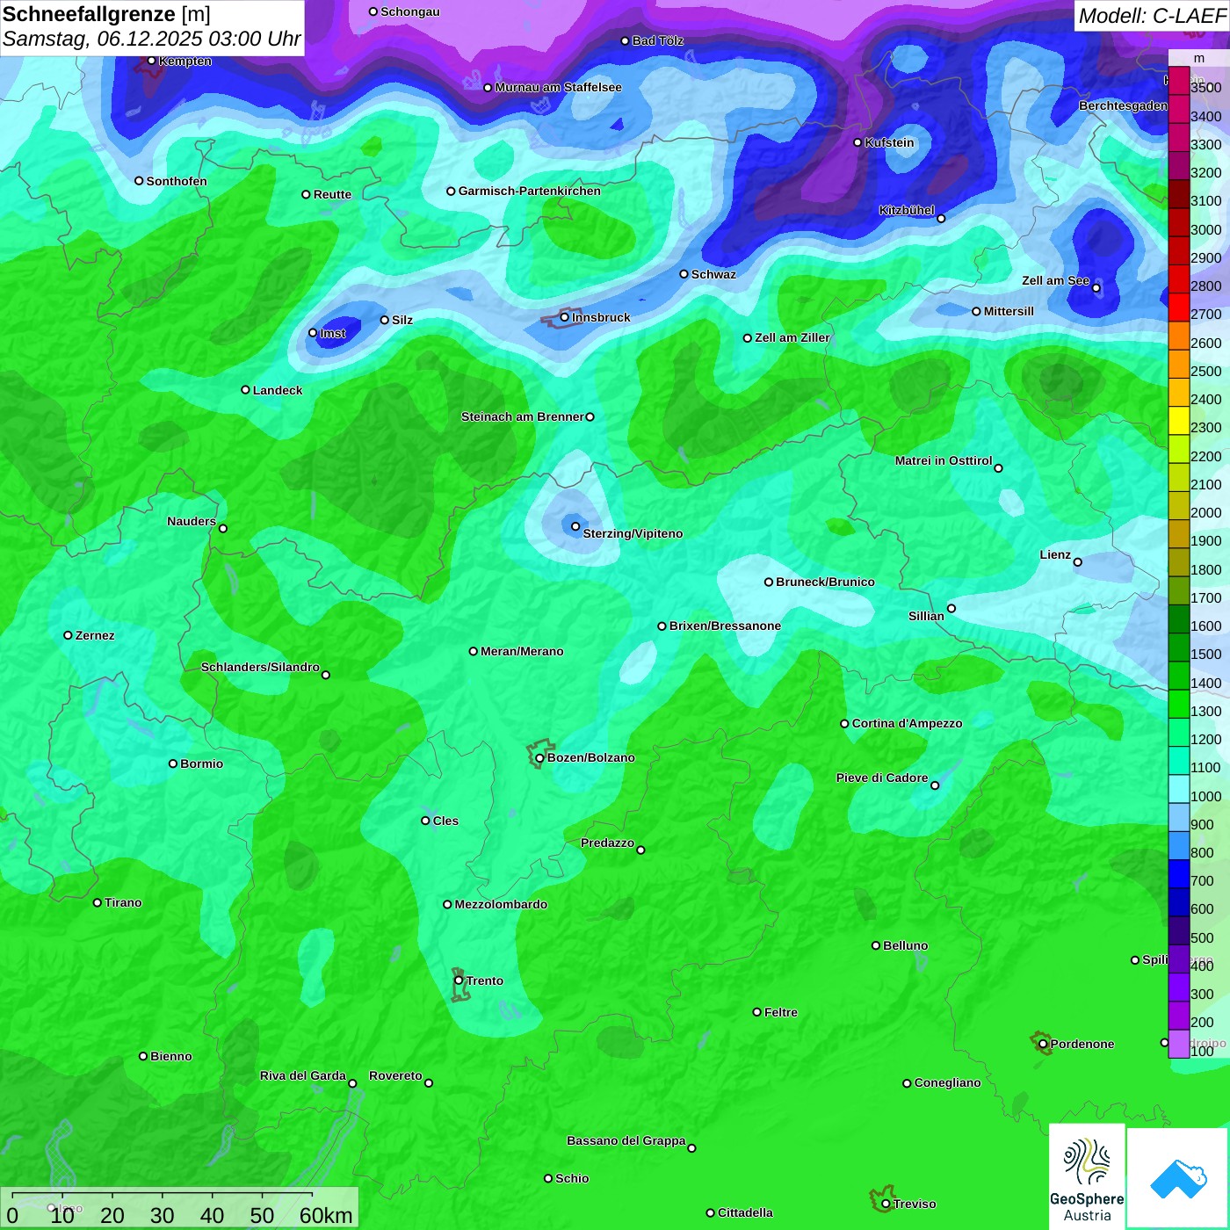The height and width of the screenshot is (1230, 1230).
Task: Click the 1400 m green legend swatch
Action: click(1179, 676)
